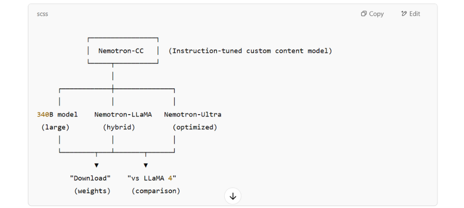The width and height of the screenshot is (464, 208).
Task: Click the "(hybrid)" label
Action: pyautogui.click(x=119, y=127)
